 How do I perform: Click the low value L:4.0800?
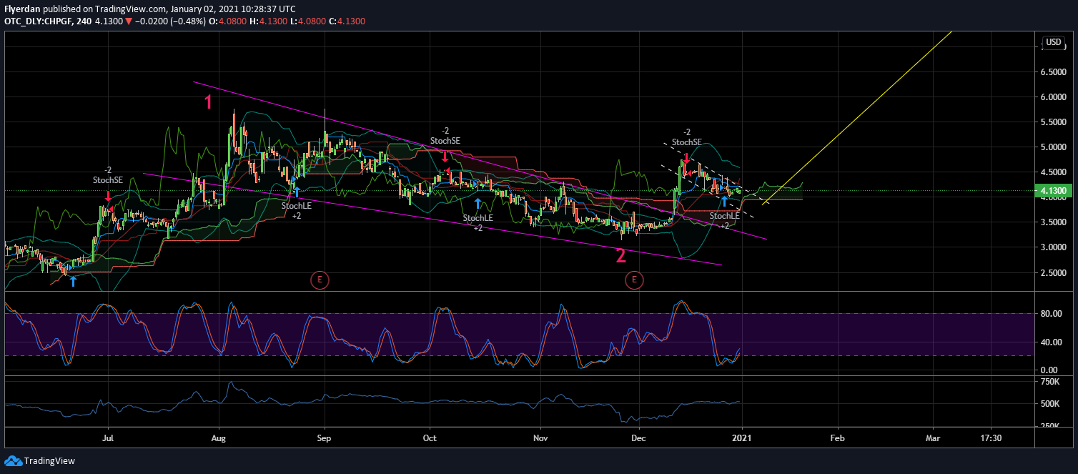point(307,21)
